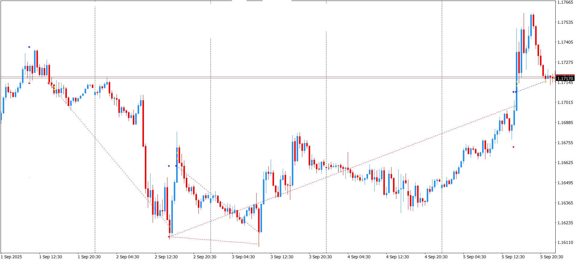Click the current price tag 1.17170
The width and height of the screenshot is (577, 261).
565,79
